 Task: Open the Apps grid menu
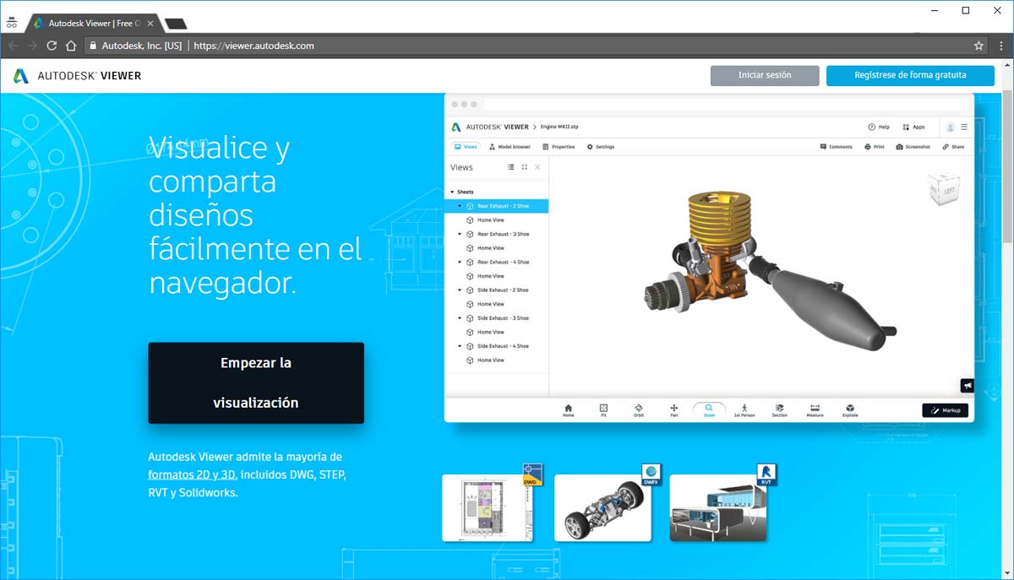pos(913,127)
